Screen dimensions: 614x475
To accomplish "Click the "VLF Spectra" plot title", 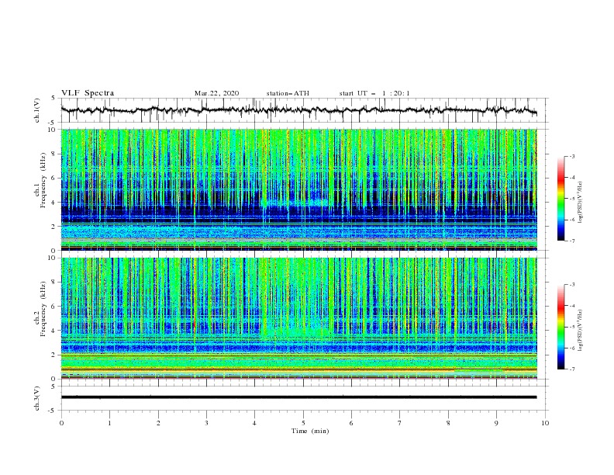I will pos(88,93).
